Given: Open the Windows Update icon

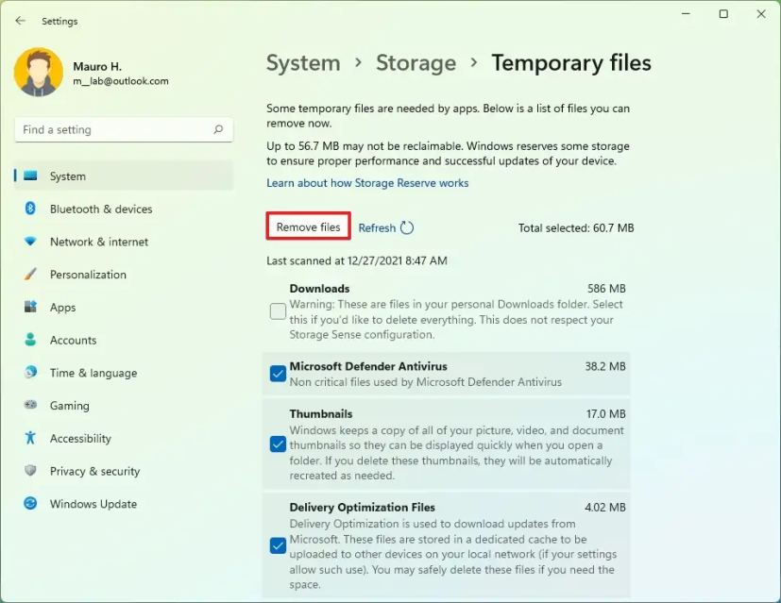Looking at the screenshot, I should coord(31,504).
